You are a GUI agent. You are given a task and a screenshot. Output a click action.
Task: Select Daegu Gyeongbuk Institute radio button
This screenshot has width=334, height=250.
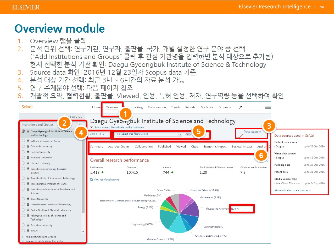(x=23, y=131)
